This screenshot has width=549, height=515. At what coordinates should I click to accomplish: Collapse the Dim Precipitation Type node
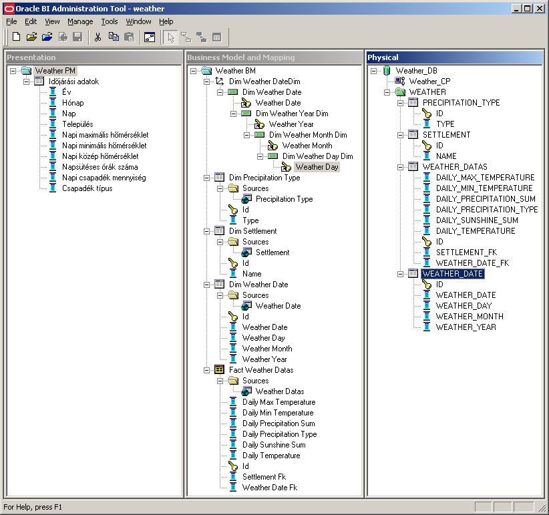point(206,178)
